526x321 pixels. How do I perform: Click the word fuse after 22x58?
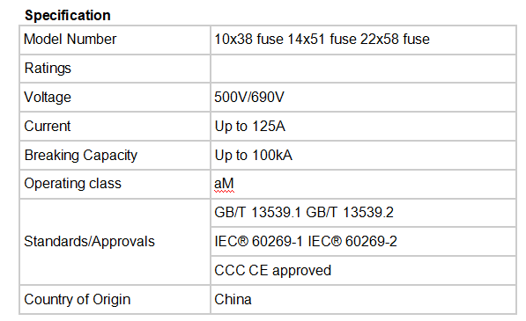click(416, 40)
